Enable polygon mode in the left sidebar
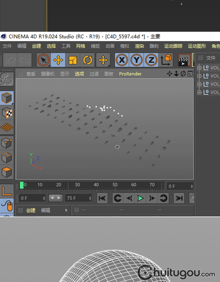 pyautogui.click(x=7, y=172)
